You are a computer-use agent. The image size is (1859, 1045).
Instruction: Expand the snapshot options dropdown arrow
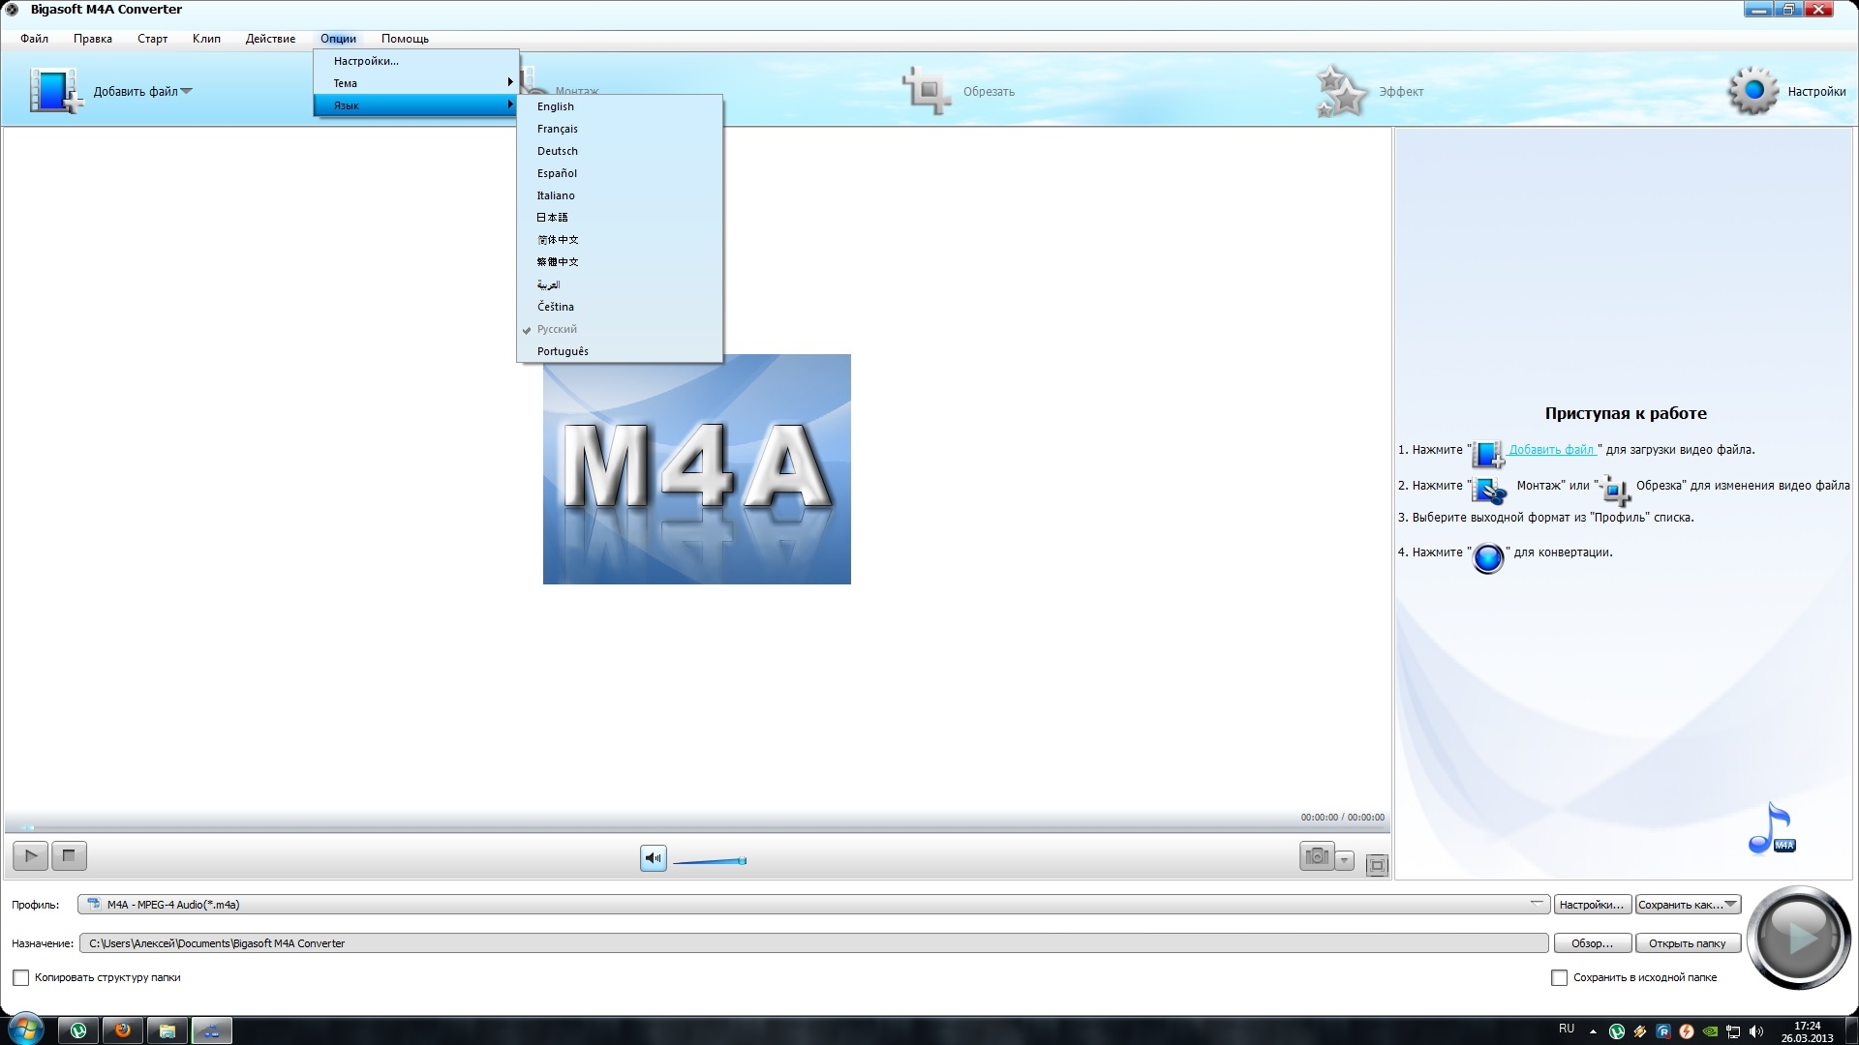[x=1344, y=860]
